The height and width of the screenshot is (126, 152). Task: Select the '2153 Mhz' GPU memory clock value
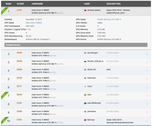[x=101, y=36]
